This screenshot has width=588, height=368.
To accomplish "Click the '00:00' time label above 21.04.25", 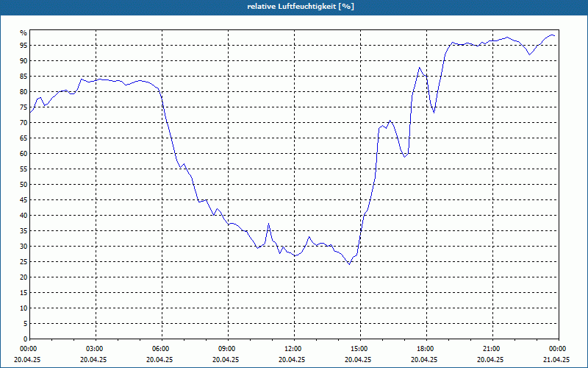I will (557, 349).
